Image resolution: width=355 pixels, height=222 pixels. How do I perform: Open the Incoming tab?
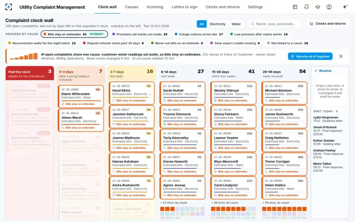(155, 7)
